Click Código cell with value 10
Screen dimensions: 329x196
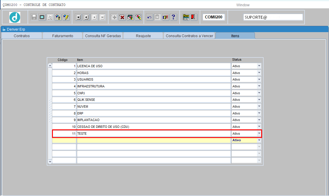(x=64, y=127)
